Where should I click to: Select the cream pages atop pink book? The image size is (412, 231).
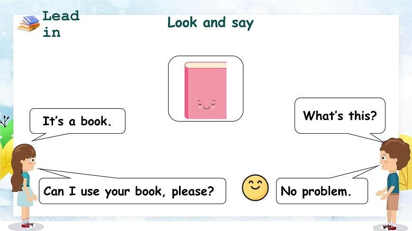[x=206, y=65]
